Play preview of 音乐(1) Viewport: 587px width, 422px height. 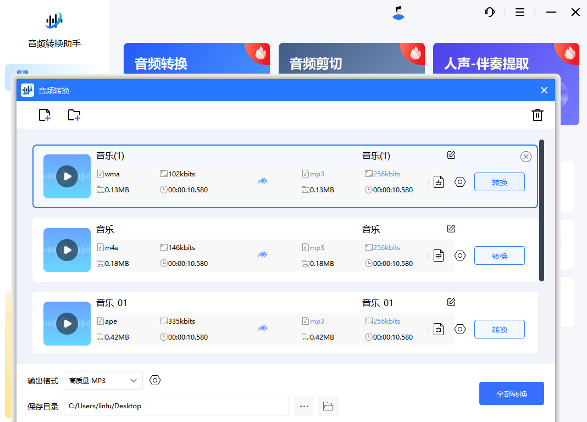tap(67, 176)
